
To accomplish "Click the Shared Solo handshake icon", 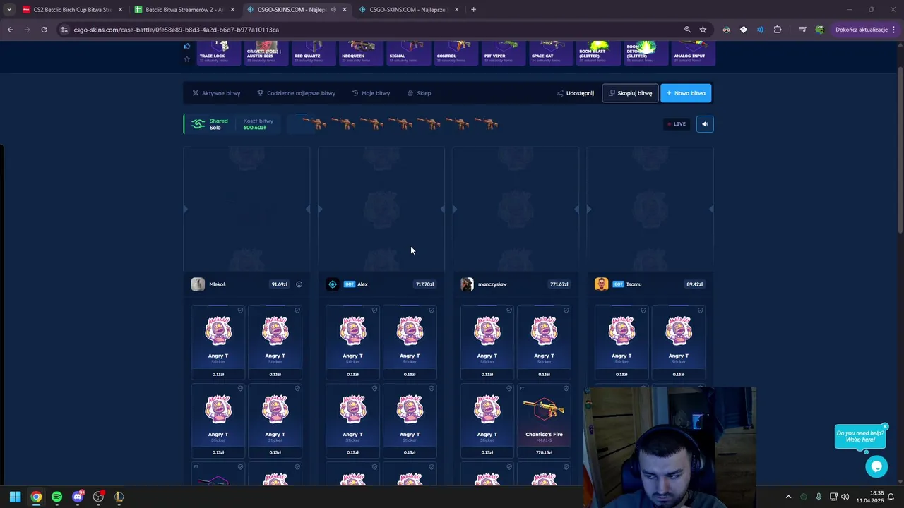I will [x=198, y=124].
